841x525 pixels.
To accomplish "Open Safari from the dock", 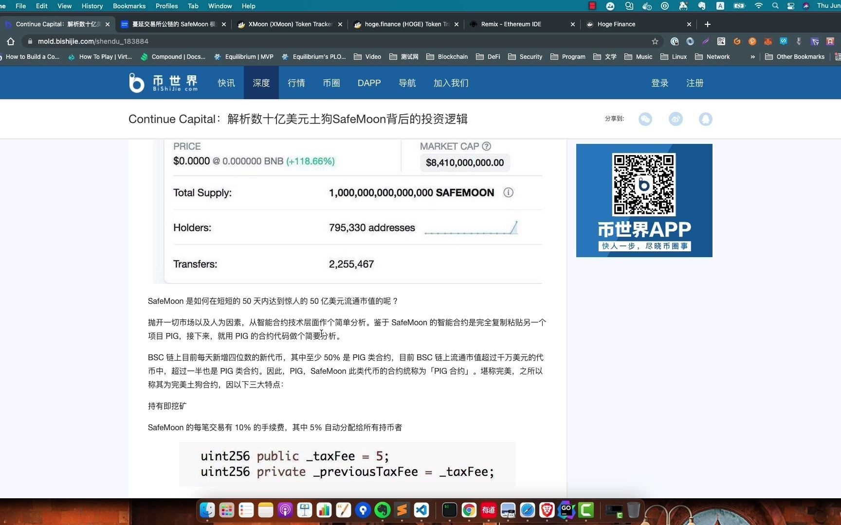I will pyautogui.click(x=528, y=510).
